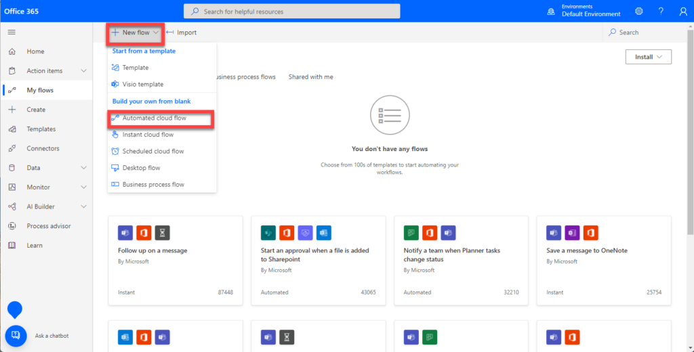Screen dimensions: 694x352
Task: Open the Save a message to OneNote template
Action: (x=604, y=261)
